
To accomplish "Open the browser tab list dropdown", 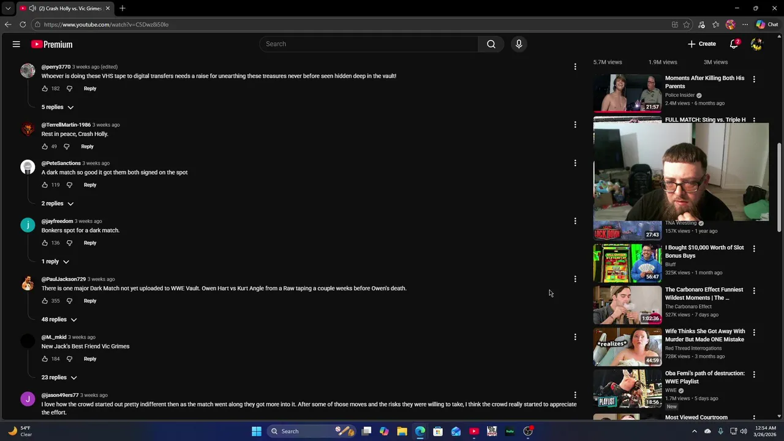I will [x=7, y=9].
